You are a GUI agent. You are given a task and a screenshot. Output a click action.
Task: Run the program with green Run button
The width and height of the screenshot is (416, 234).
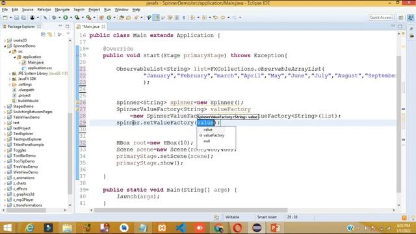pyautogui.click(x=65, y=18)
